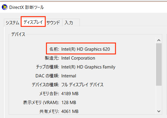Click the DirectX 診断ツール window title text

coord(26,7)
